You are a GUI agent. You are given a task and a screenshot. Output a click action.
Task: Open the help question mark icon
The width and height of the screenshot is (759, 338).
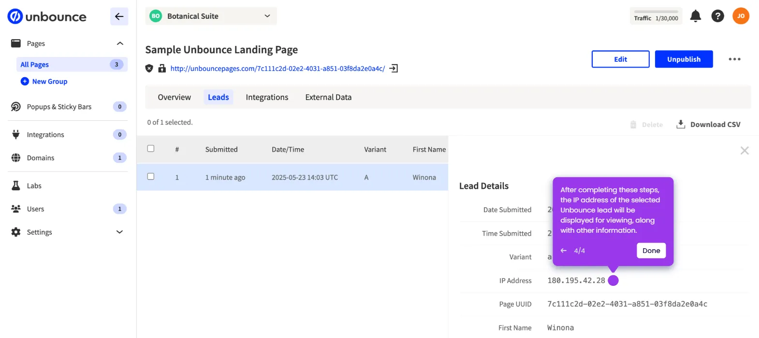click(717, 16)
